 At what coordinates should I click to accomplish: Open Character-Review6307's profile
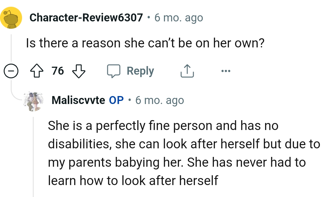coord(87,17)
